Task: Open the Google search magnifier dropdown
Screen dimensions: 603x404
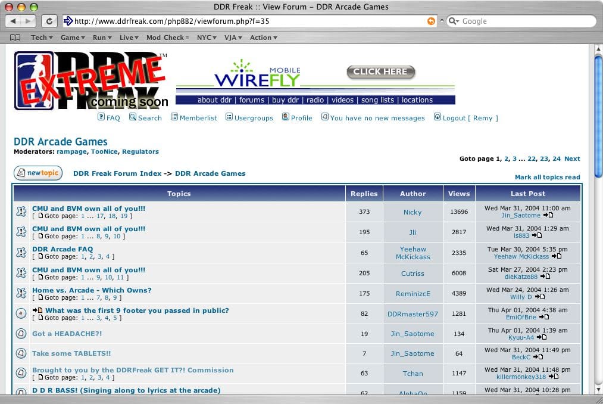Action: (454, 21)
